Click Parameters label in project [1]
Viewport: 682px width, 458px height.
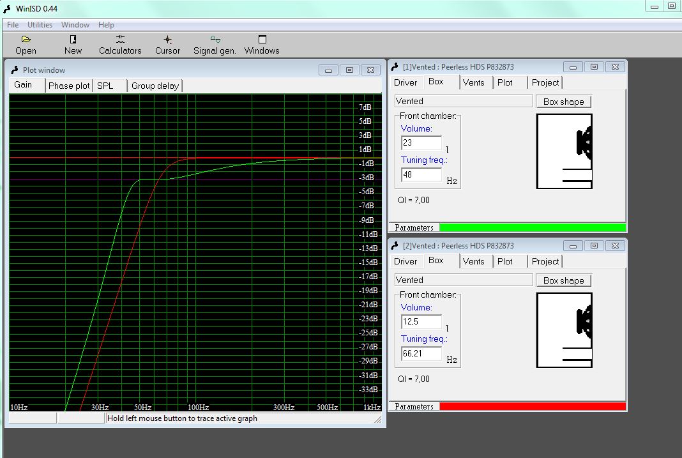(x=414, y=227)
